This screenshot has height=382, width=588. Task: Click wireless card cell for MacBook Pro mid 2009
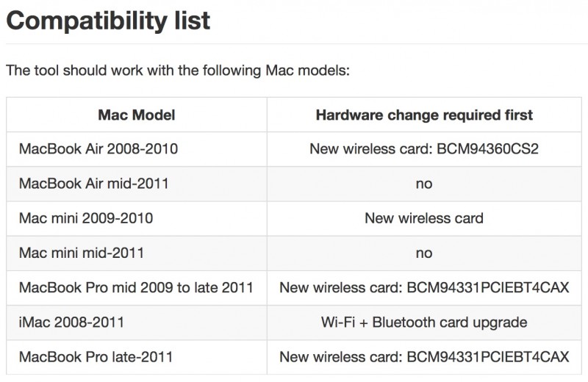pyautogui.click(x=424, y=287)
